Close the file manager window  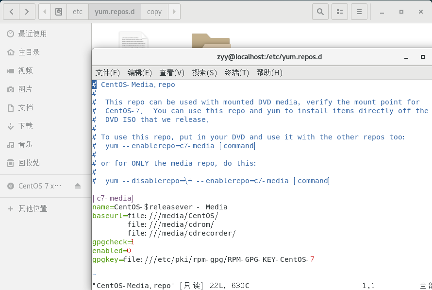[x=421, y=12]
